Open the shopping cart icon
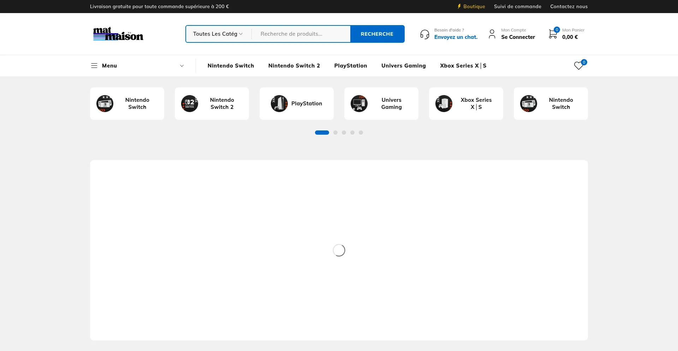This screenshot has height=351, width=678. (553, 34)
